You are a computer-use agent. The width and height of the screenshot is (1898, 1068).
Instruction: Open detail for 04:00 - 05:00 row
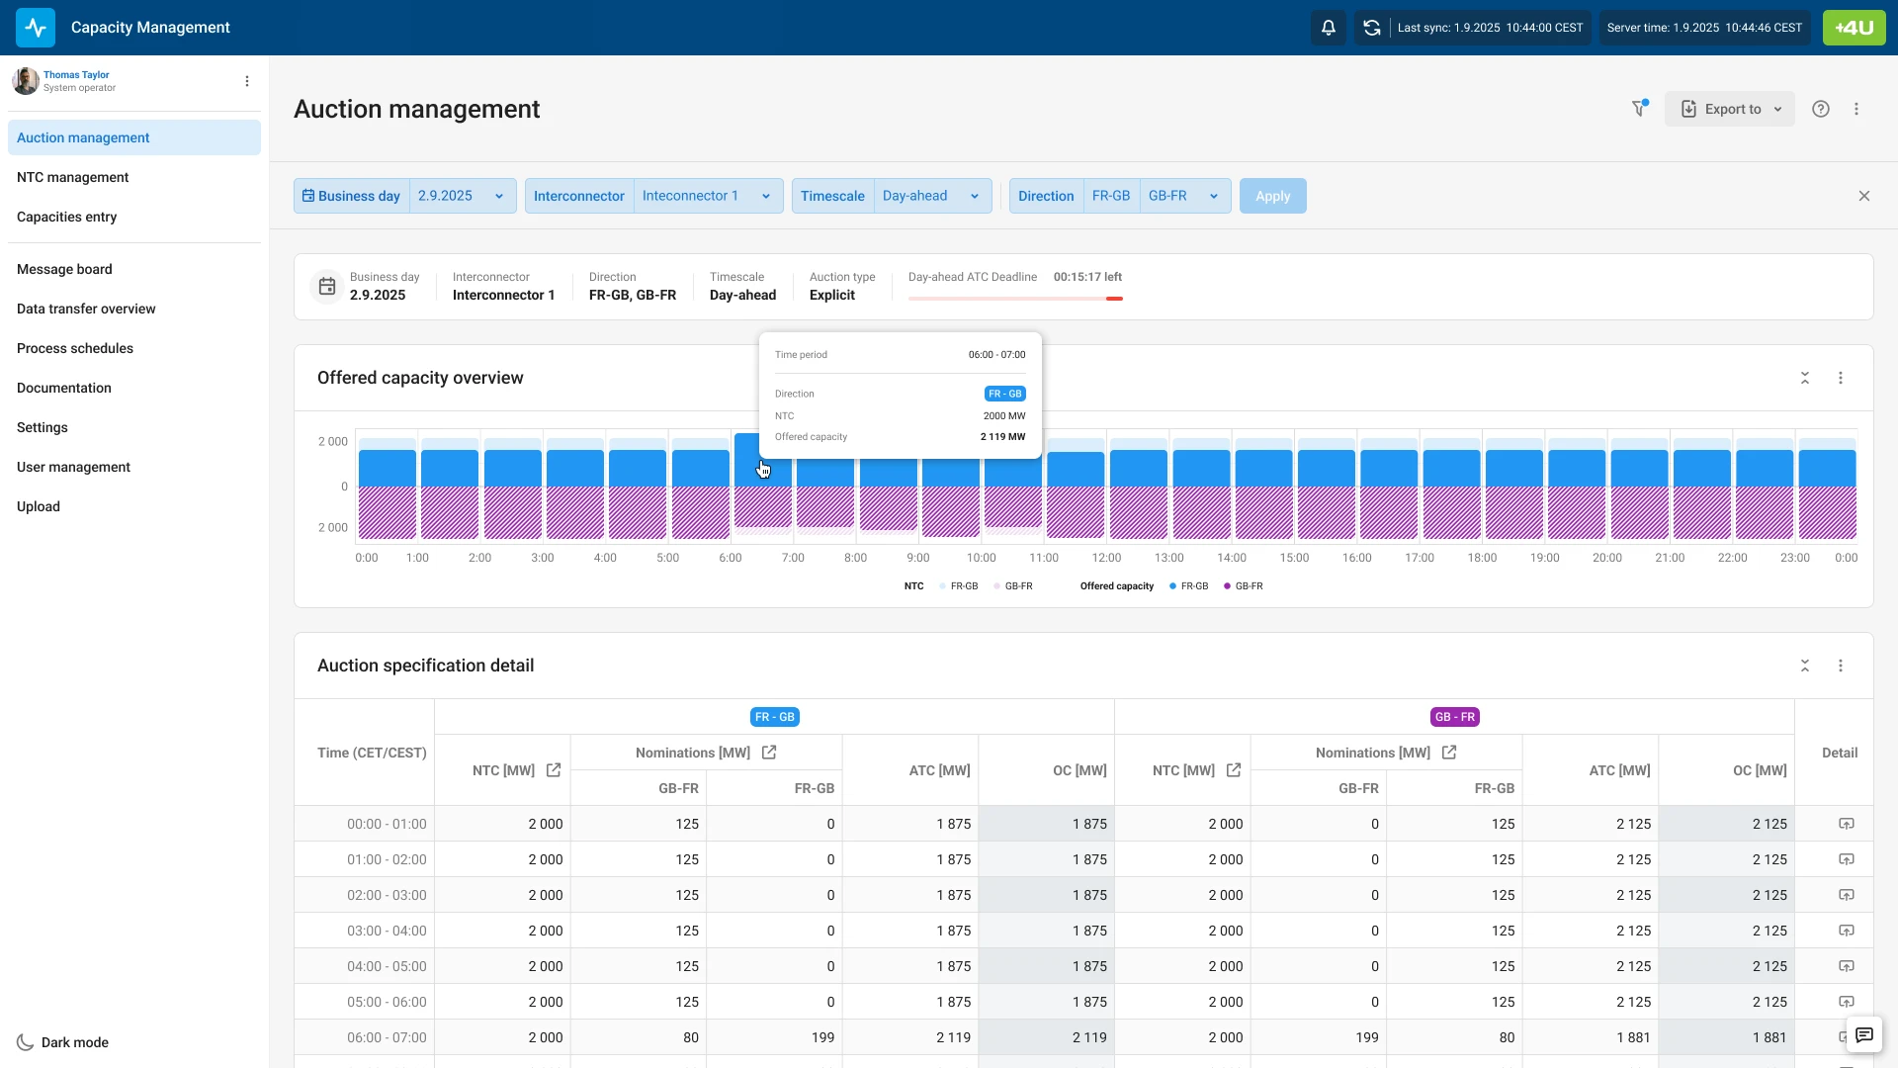pos(1847,966)
